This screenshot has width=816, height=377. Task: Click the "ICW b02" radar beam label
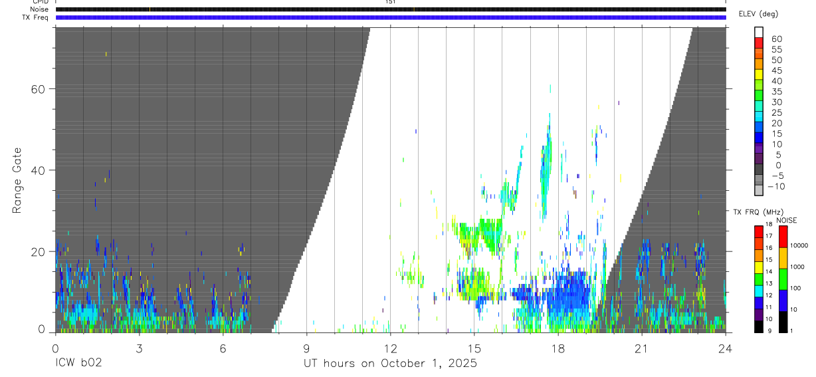click(x=78, y=364)
